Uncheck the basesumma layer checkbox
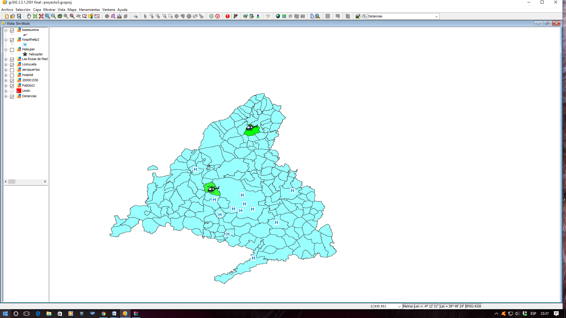Screen dimensions: 566x318 12,30
